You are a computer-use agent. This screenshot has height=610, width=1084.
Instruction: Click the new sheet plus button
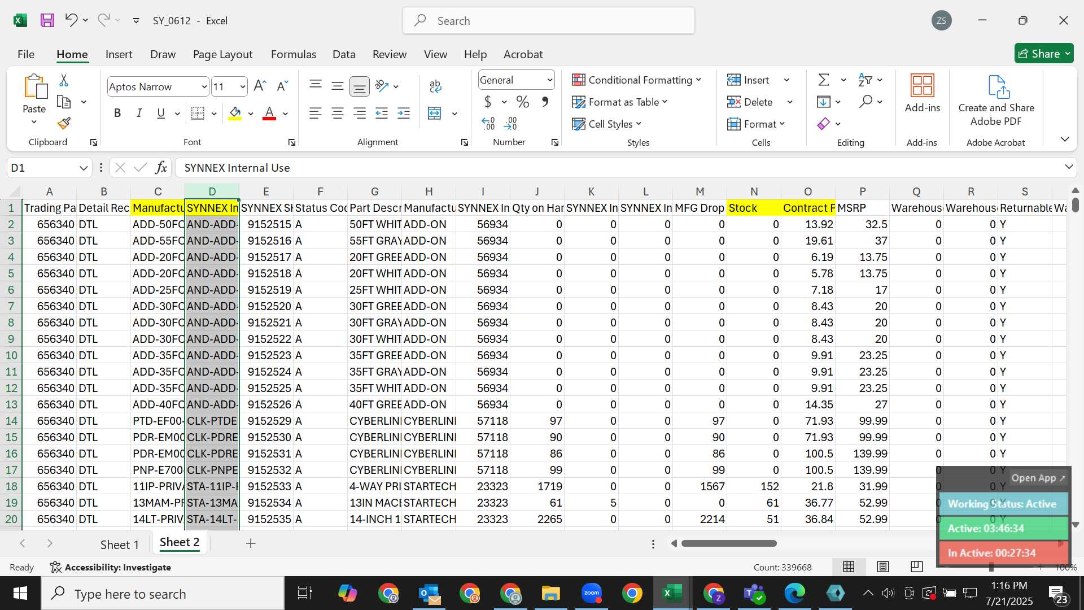click(251, 543)
